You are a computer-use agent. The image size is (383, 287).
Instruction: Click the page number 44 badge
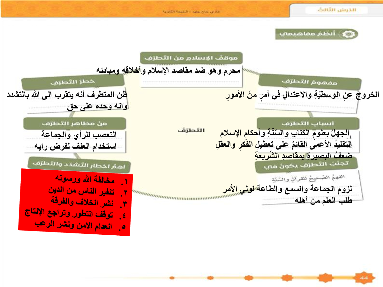364,277
